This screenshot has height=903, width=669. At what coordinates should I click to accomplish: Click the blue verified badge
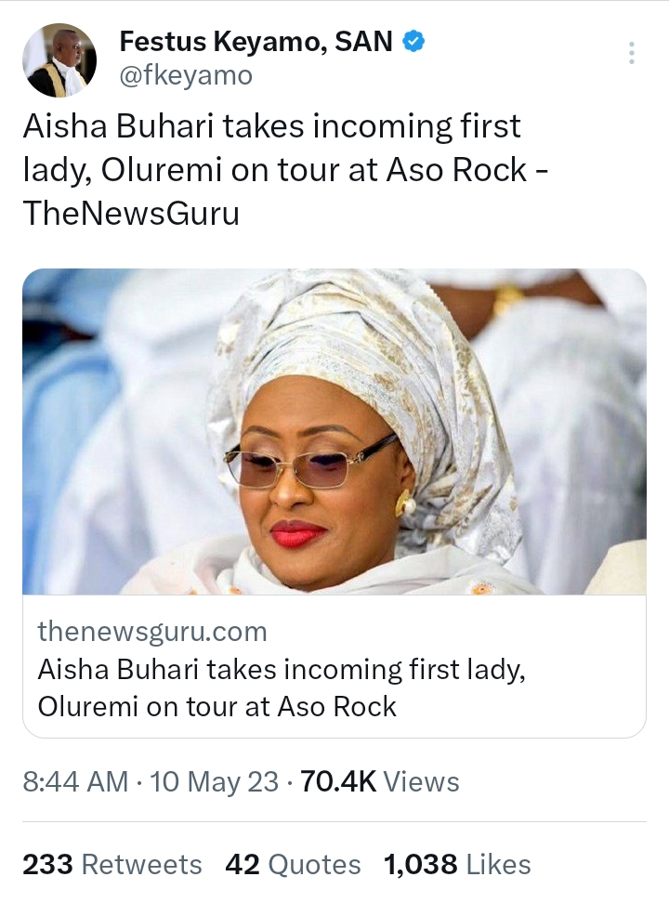pyautogui.click(x=413, y=42)
